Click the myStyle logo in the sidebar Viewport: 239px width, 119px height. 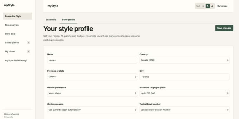[9, 5]
